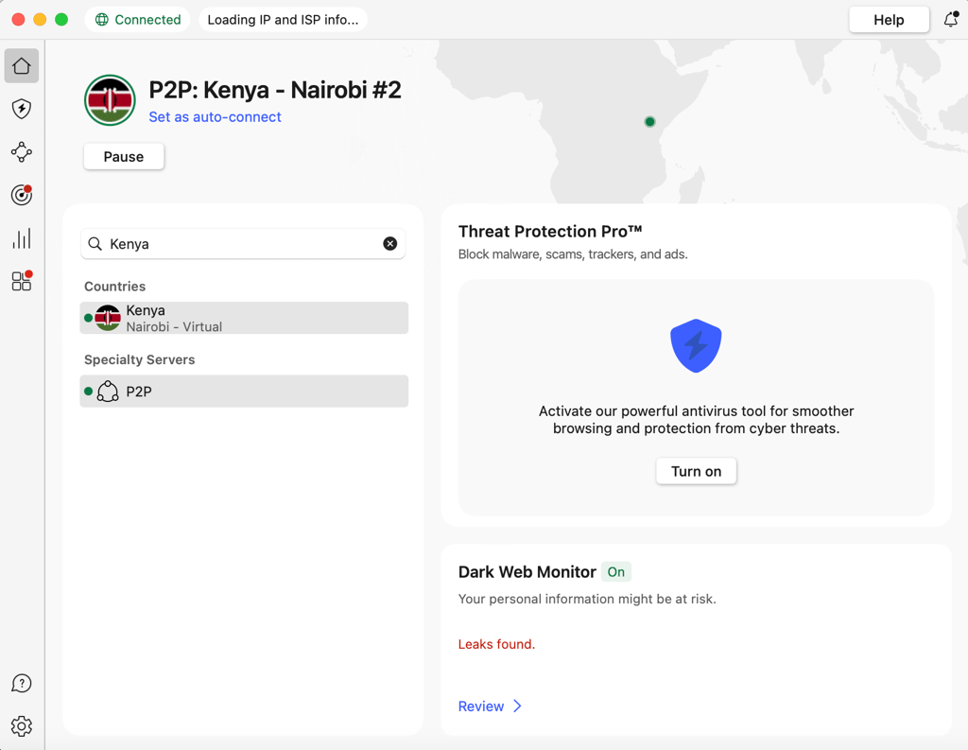Click the 'Dark Web Monitor' heading
Viewport: 968px width, 750px height.
[527, 572]
